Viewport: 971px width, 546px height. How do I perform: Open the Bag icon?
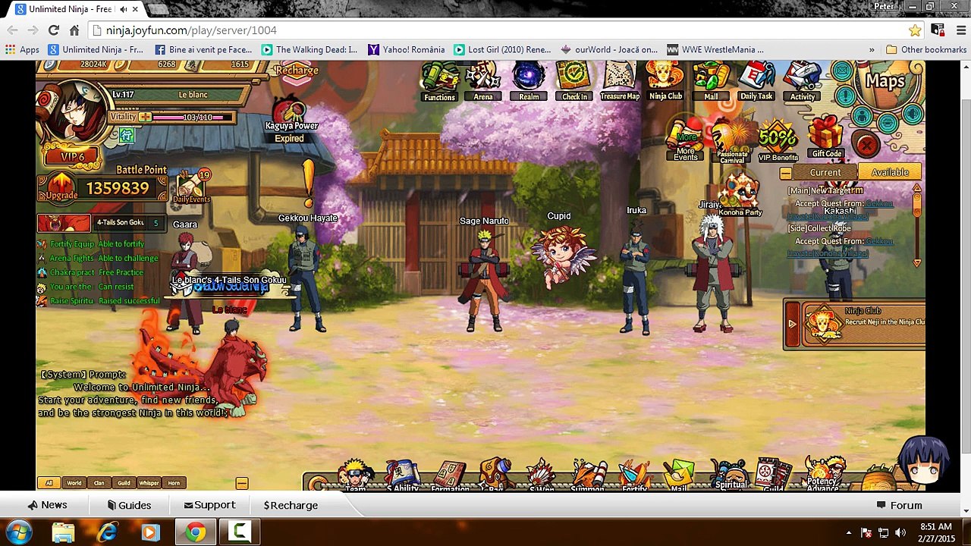(495, 475)
